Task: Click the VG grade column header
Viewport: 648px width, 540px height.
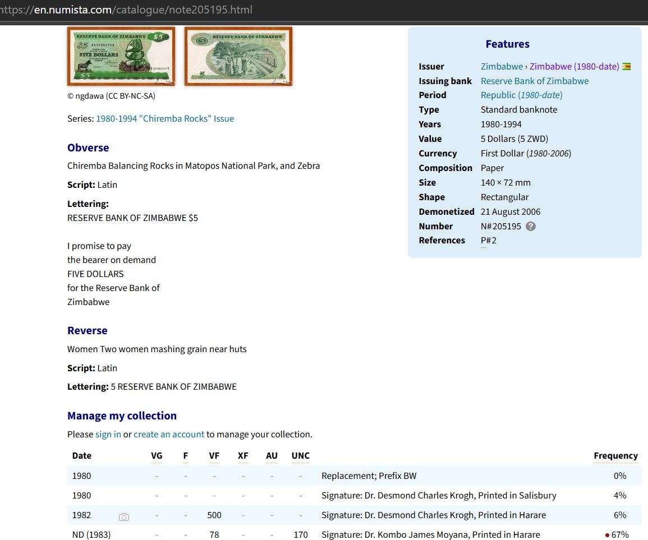Action: [157, 456]
